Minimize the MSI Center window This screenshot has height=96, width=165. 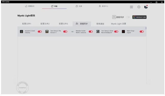tap(151, 2)
